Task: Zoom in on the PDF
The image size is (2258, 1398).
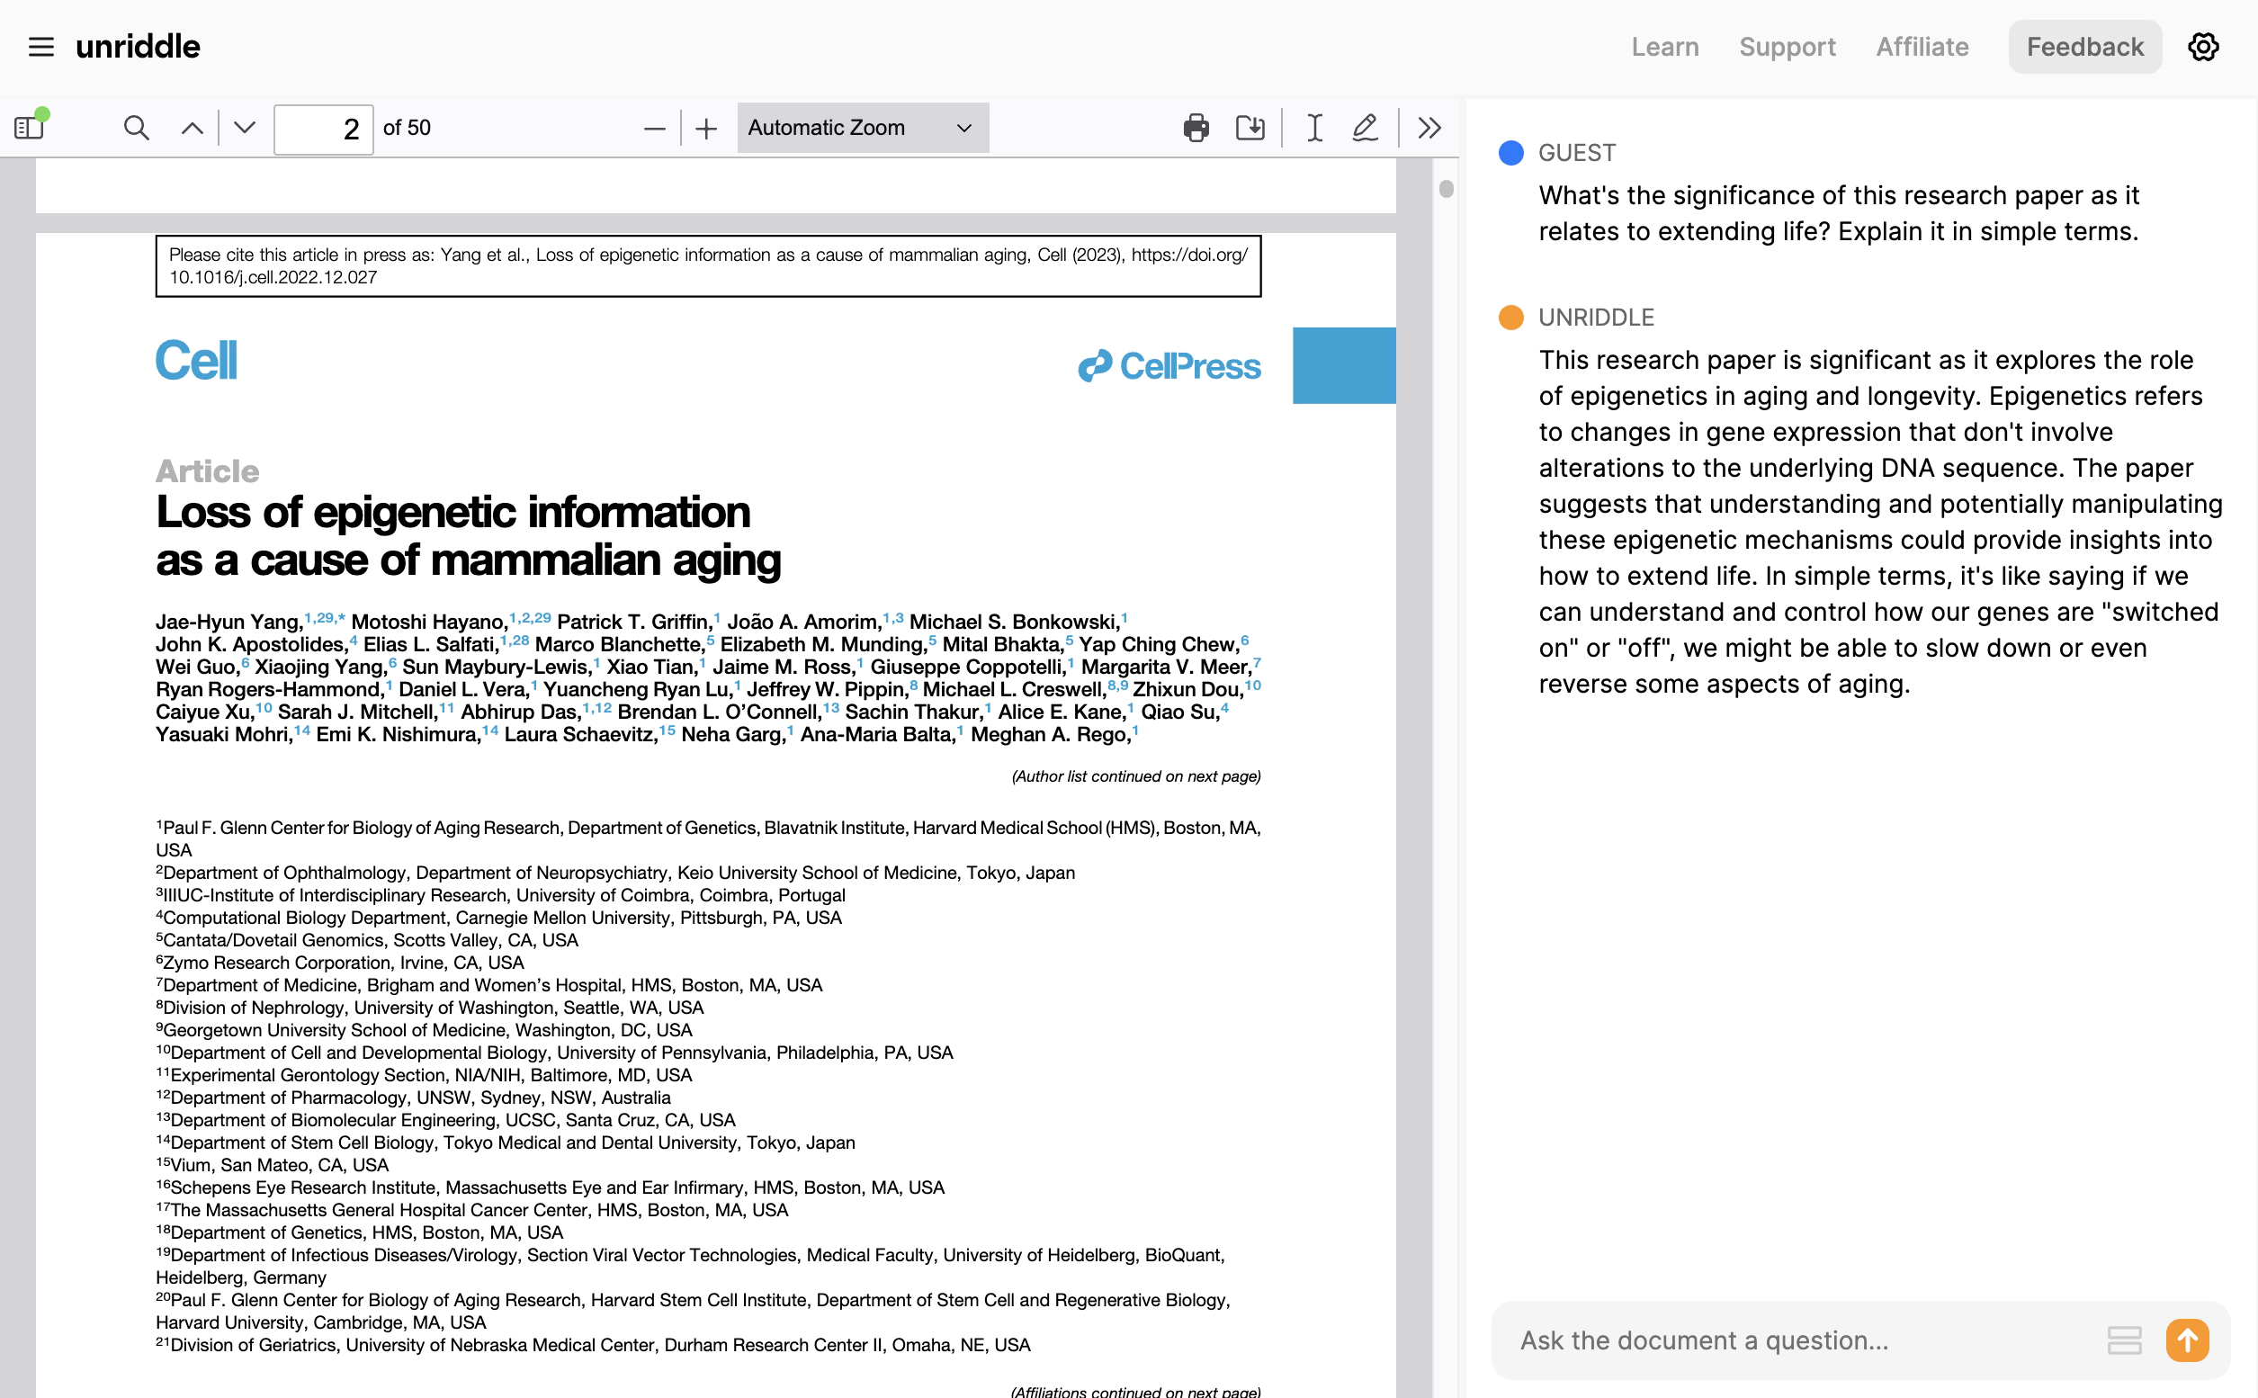Action: pos(706,129)
